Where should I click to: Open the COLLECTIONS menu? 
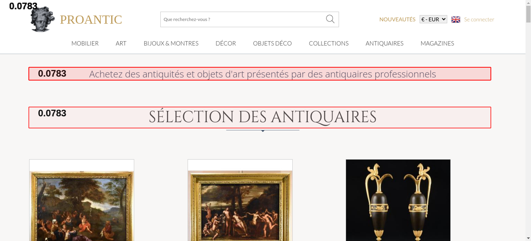329,43
